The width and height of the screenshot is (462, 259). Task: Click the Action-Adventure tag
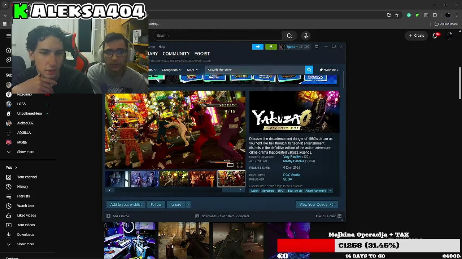tap(315, 191)
